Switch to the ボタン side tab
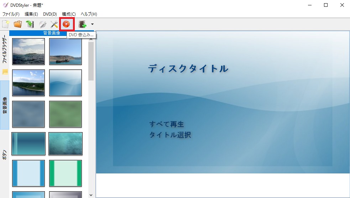 coord(5,155)
